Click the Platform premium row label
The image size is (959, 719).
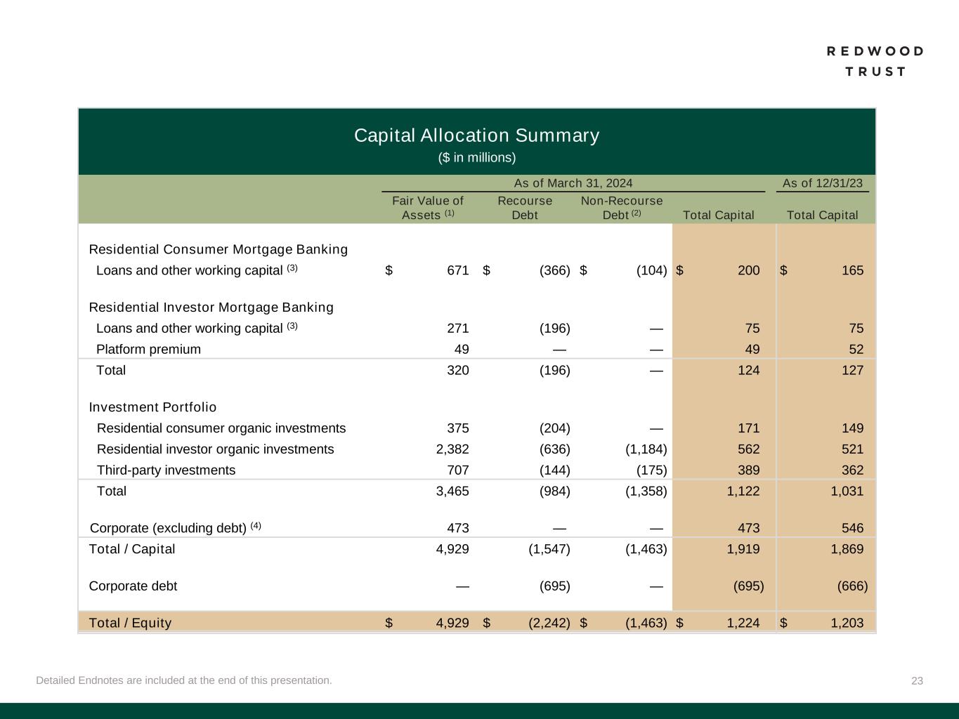point(148,349)
